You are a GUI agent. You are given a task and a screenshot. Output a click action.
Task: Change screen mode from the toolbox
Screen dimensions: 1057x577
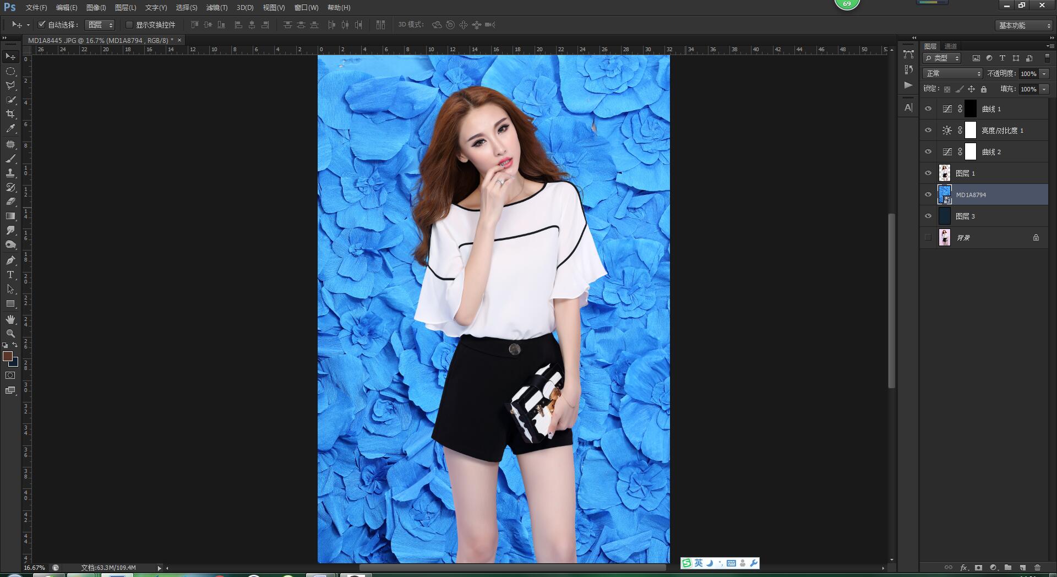(x=10, y=390)
